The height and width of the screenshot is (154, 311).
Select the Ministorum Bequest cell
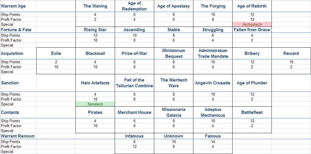(174, 53)
